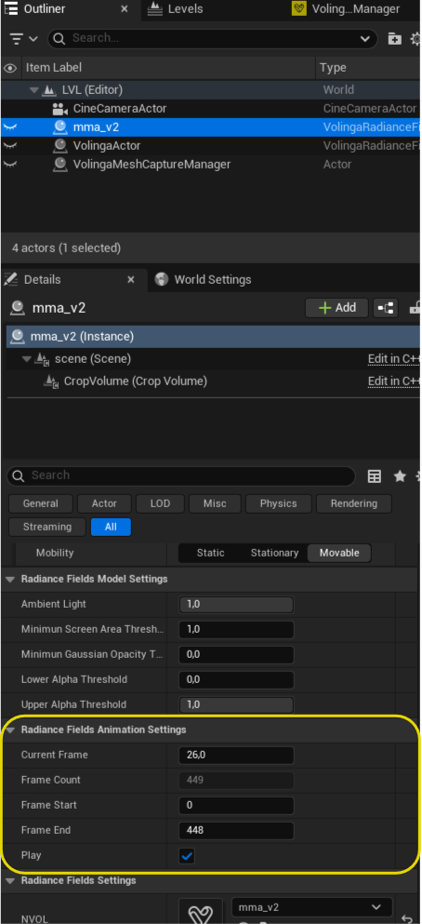
Task: Collapse Radiance Fields Animation Settings section
Action: [10, 730]
